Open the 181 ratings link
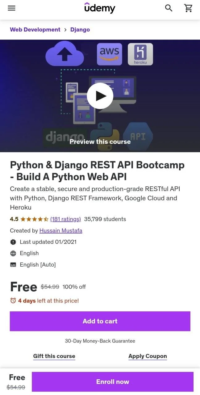The image size is (200, 395). click(x=65, y=219)
